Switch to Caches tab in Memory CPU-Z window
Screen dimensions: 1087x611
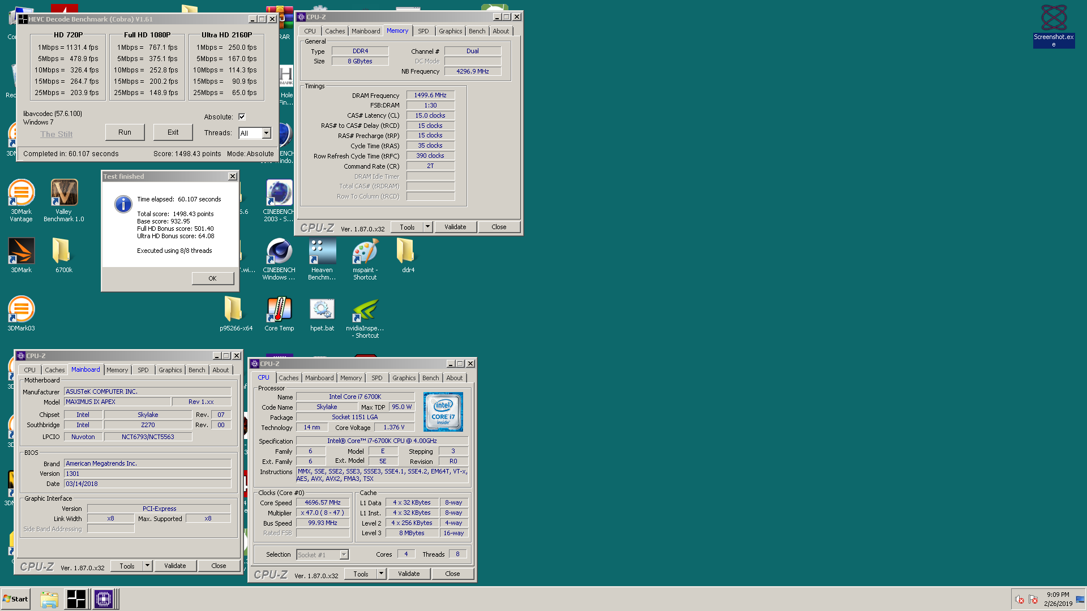point(335,31)
